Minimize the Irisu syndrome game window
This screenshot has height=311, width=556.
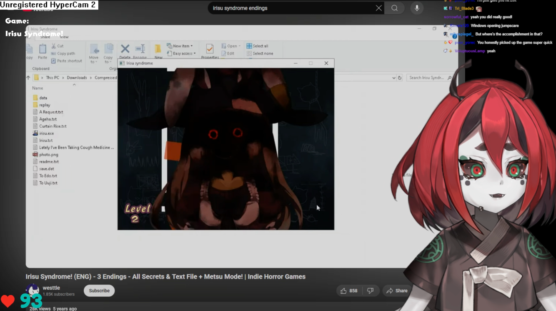[296, 63]
